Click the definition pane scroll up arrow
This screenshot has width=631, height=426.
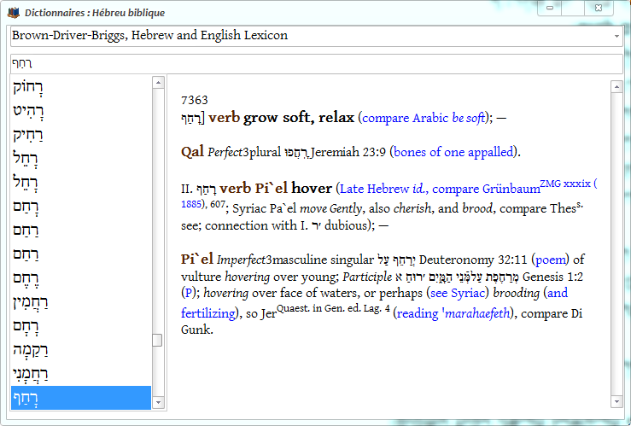click(x=616, y=86)
